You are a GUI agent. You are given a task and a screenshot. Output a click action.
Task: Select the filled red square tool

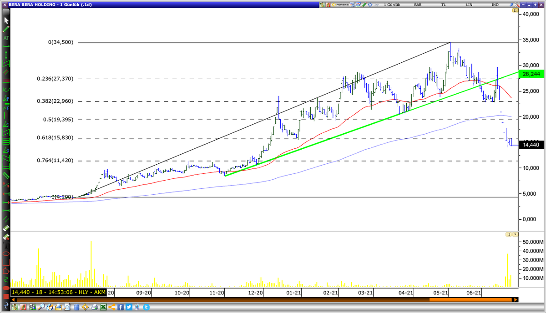tap(6, 297)
